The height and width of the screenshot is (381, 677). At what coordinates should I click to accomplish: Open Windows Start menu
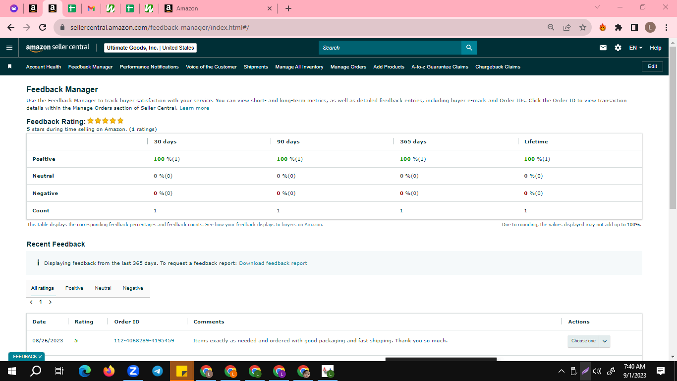point(11,371)
